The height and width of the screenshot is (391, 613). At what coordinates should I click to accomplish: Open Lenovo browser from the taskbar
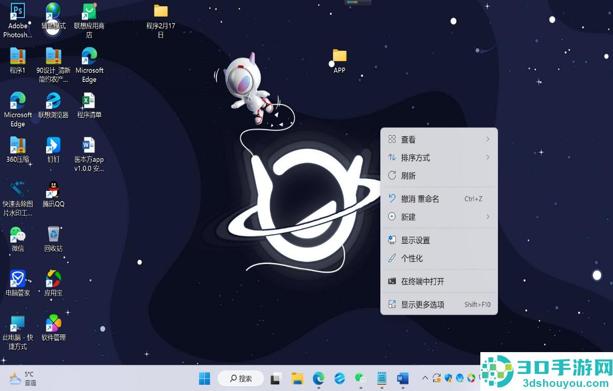pyautogui.click(x=339, y=379)
